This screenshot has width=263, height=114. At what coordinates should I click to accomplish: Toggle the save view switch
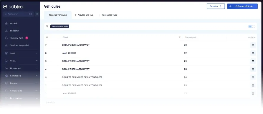click(252, 27)
